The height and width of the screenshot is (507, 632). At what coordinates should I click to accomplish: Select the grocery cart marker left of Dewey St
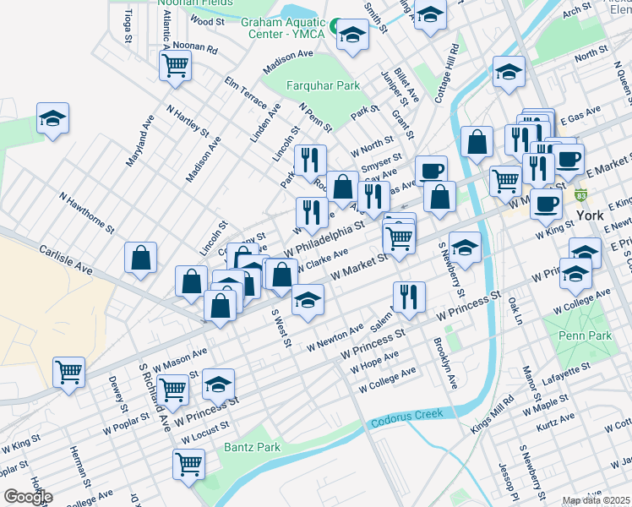[69, 373]
